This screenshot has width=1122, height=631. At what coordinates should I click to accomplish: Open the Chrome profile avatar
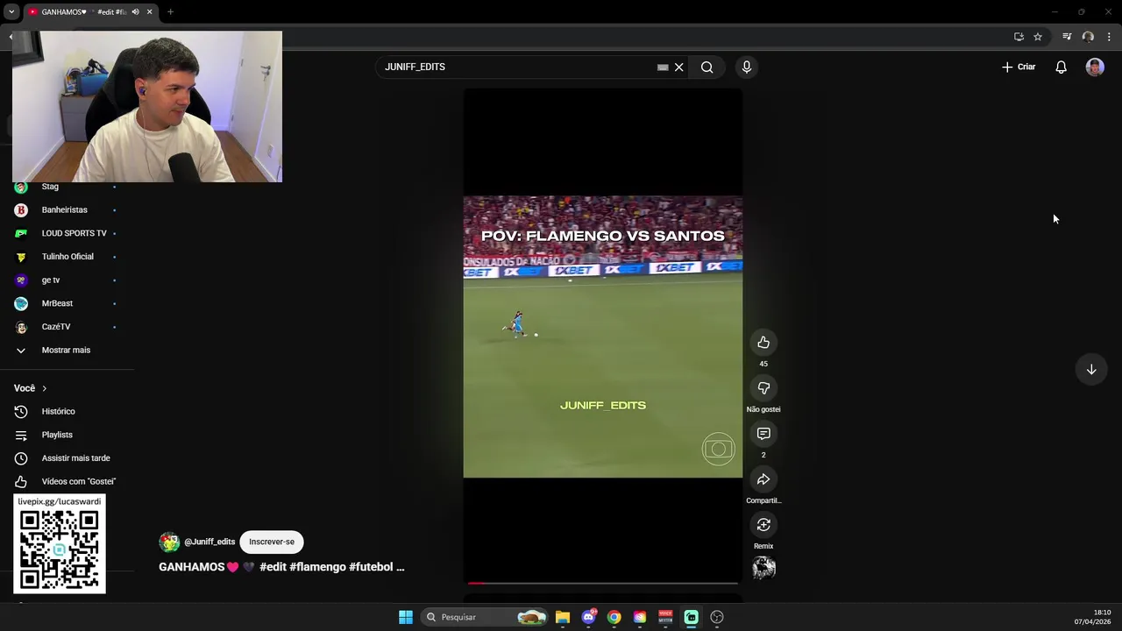coord(1088,37)
